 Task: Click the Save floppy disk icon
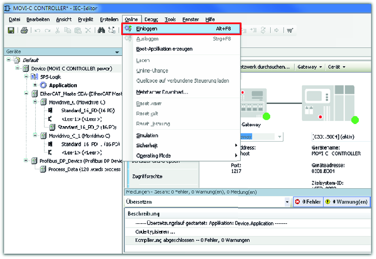click(x=10, y=31)
